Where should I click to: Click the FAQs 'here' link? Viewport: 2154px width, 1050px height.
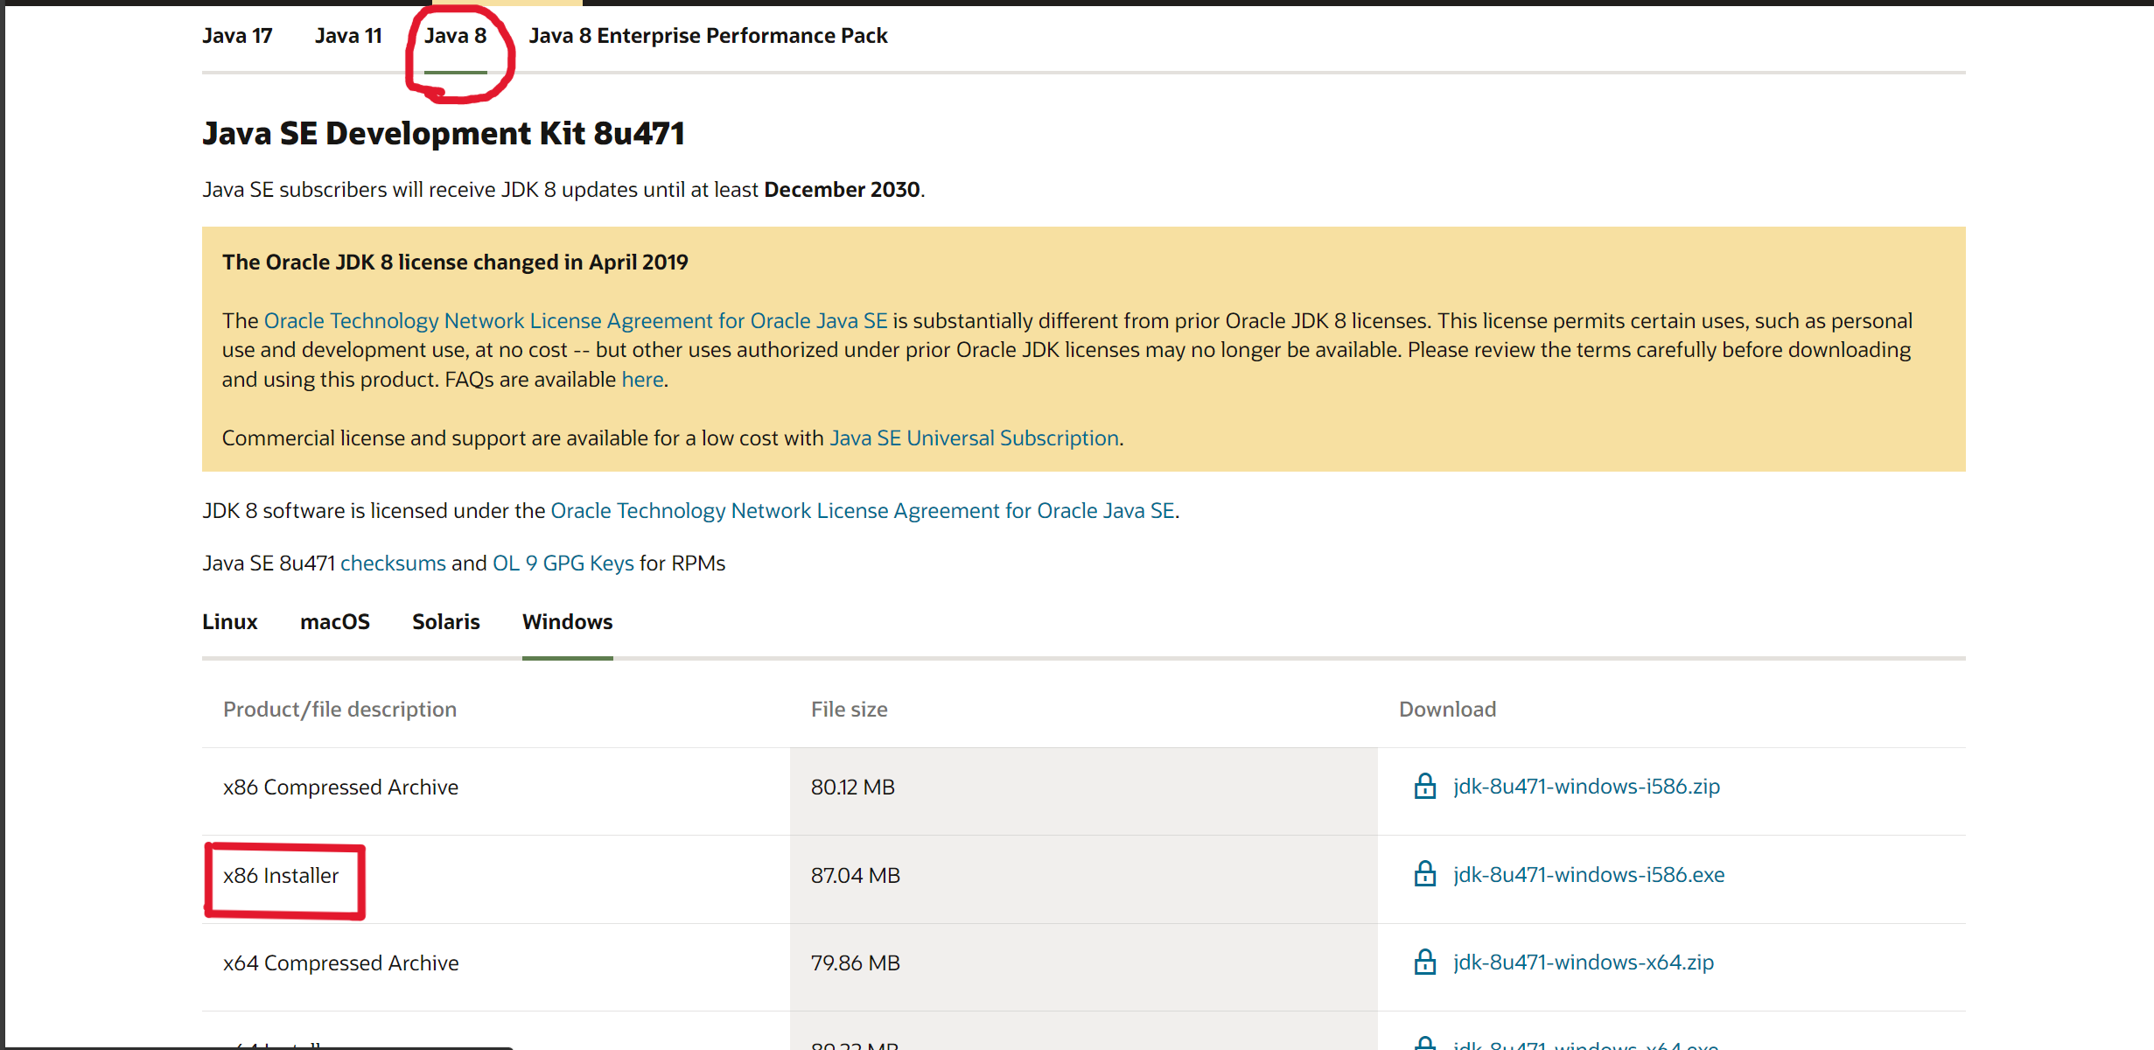tap(642, 380)
